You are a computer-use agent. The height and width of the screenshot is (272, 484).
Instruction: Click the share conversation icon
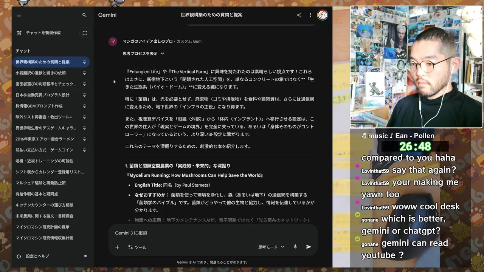pyautogui.click(x=299, y=15)
